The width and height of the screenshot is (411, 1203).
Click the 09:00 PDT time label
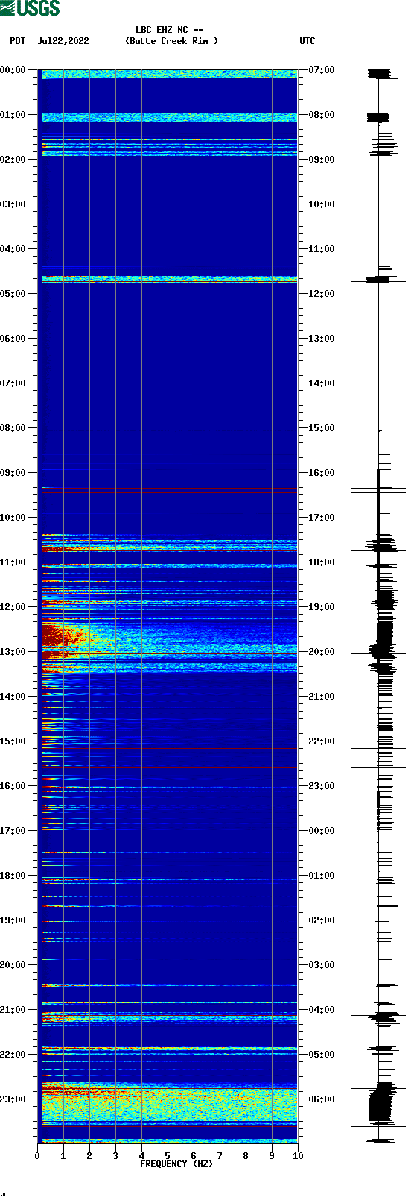tap(13, 473)
